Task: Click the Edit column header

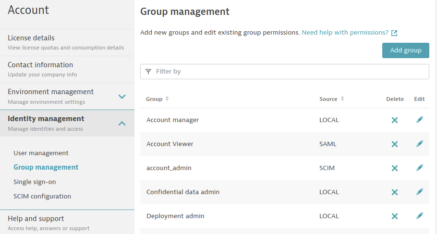Action: coord(419,99)
